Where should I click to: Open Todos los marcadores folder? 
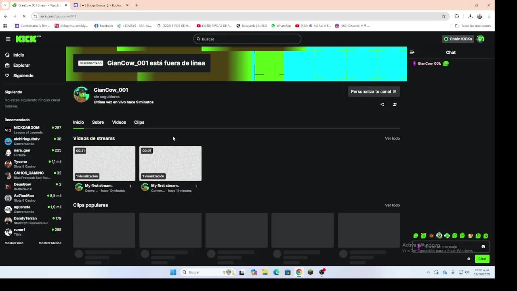pyautogui.click(x=473, y=26)
